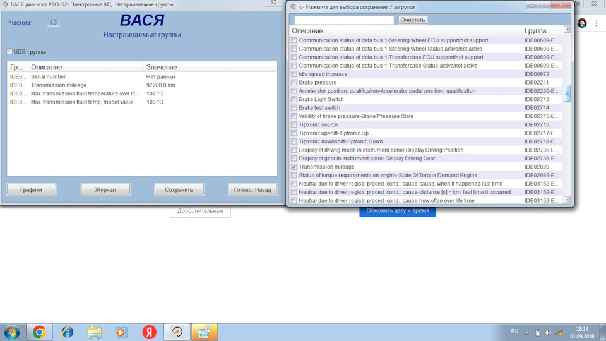Viewport: 606px width, 341px height.
Task: Click the Готово, Назад button
Action: tap(252, 190)
